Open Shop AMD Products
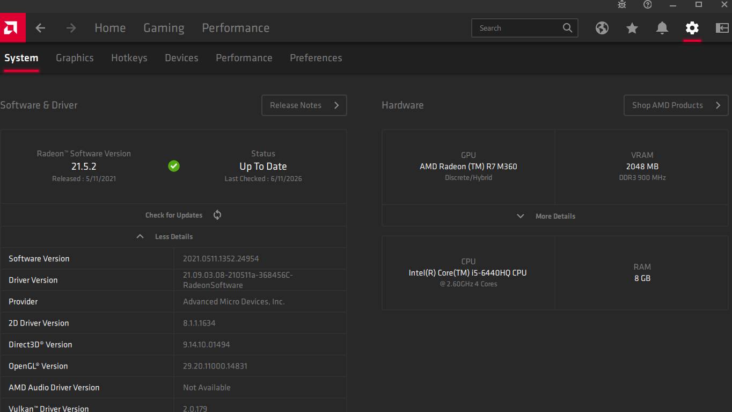The width and height of the screenshot is (732, 412). pos(676,105)
